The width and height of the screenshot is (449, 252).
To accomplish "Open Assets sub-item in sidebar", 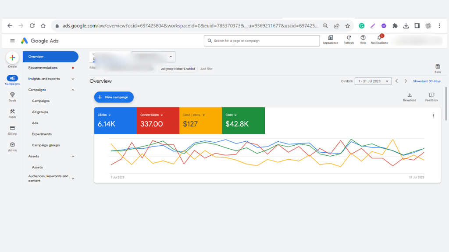I will point(37,168).
